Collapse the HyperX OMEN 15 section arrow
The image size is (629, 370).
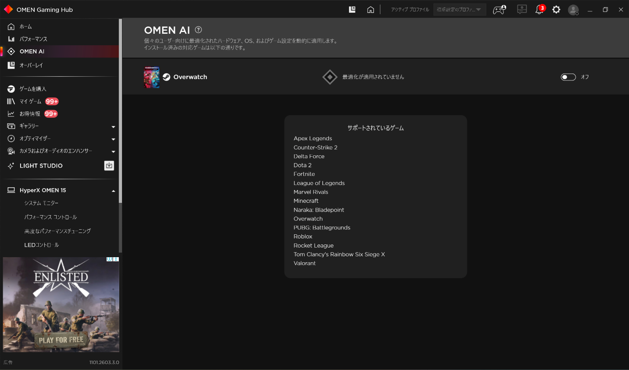tap(113, 190)
